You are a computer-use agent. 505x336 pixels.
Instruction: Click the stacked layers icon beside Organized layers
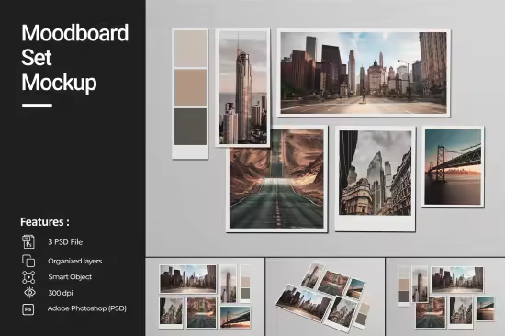coord(28,261)
